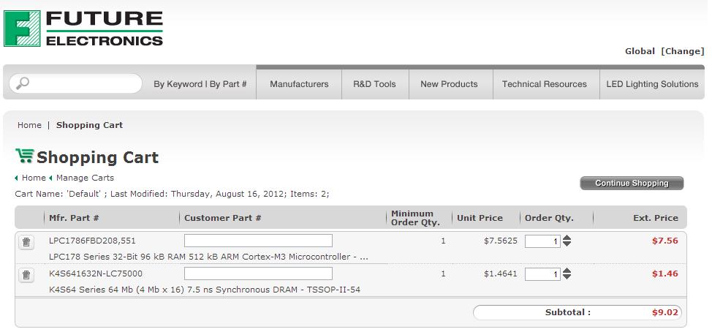This screenshot has height=332, width=712.
Task: Open the Manufacturers menu
Action: 299,84
